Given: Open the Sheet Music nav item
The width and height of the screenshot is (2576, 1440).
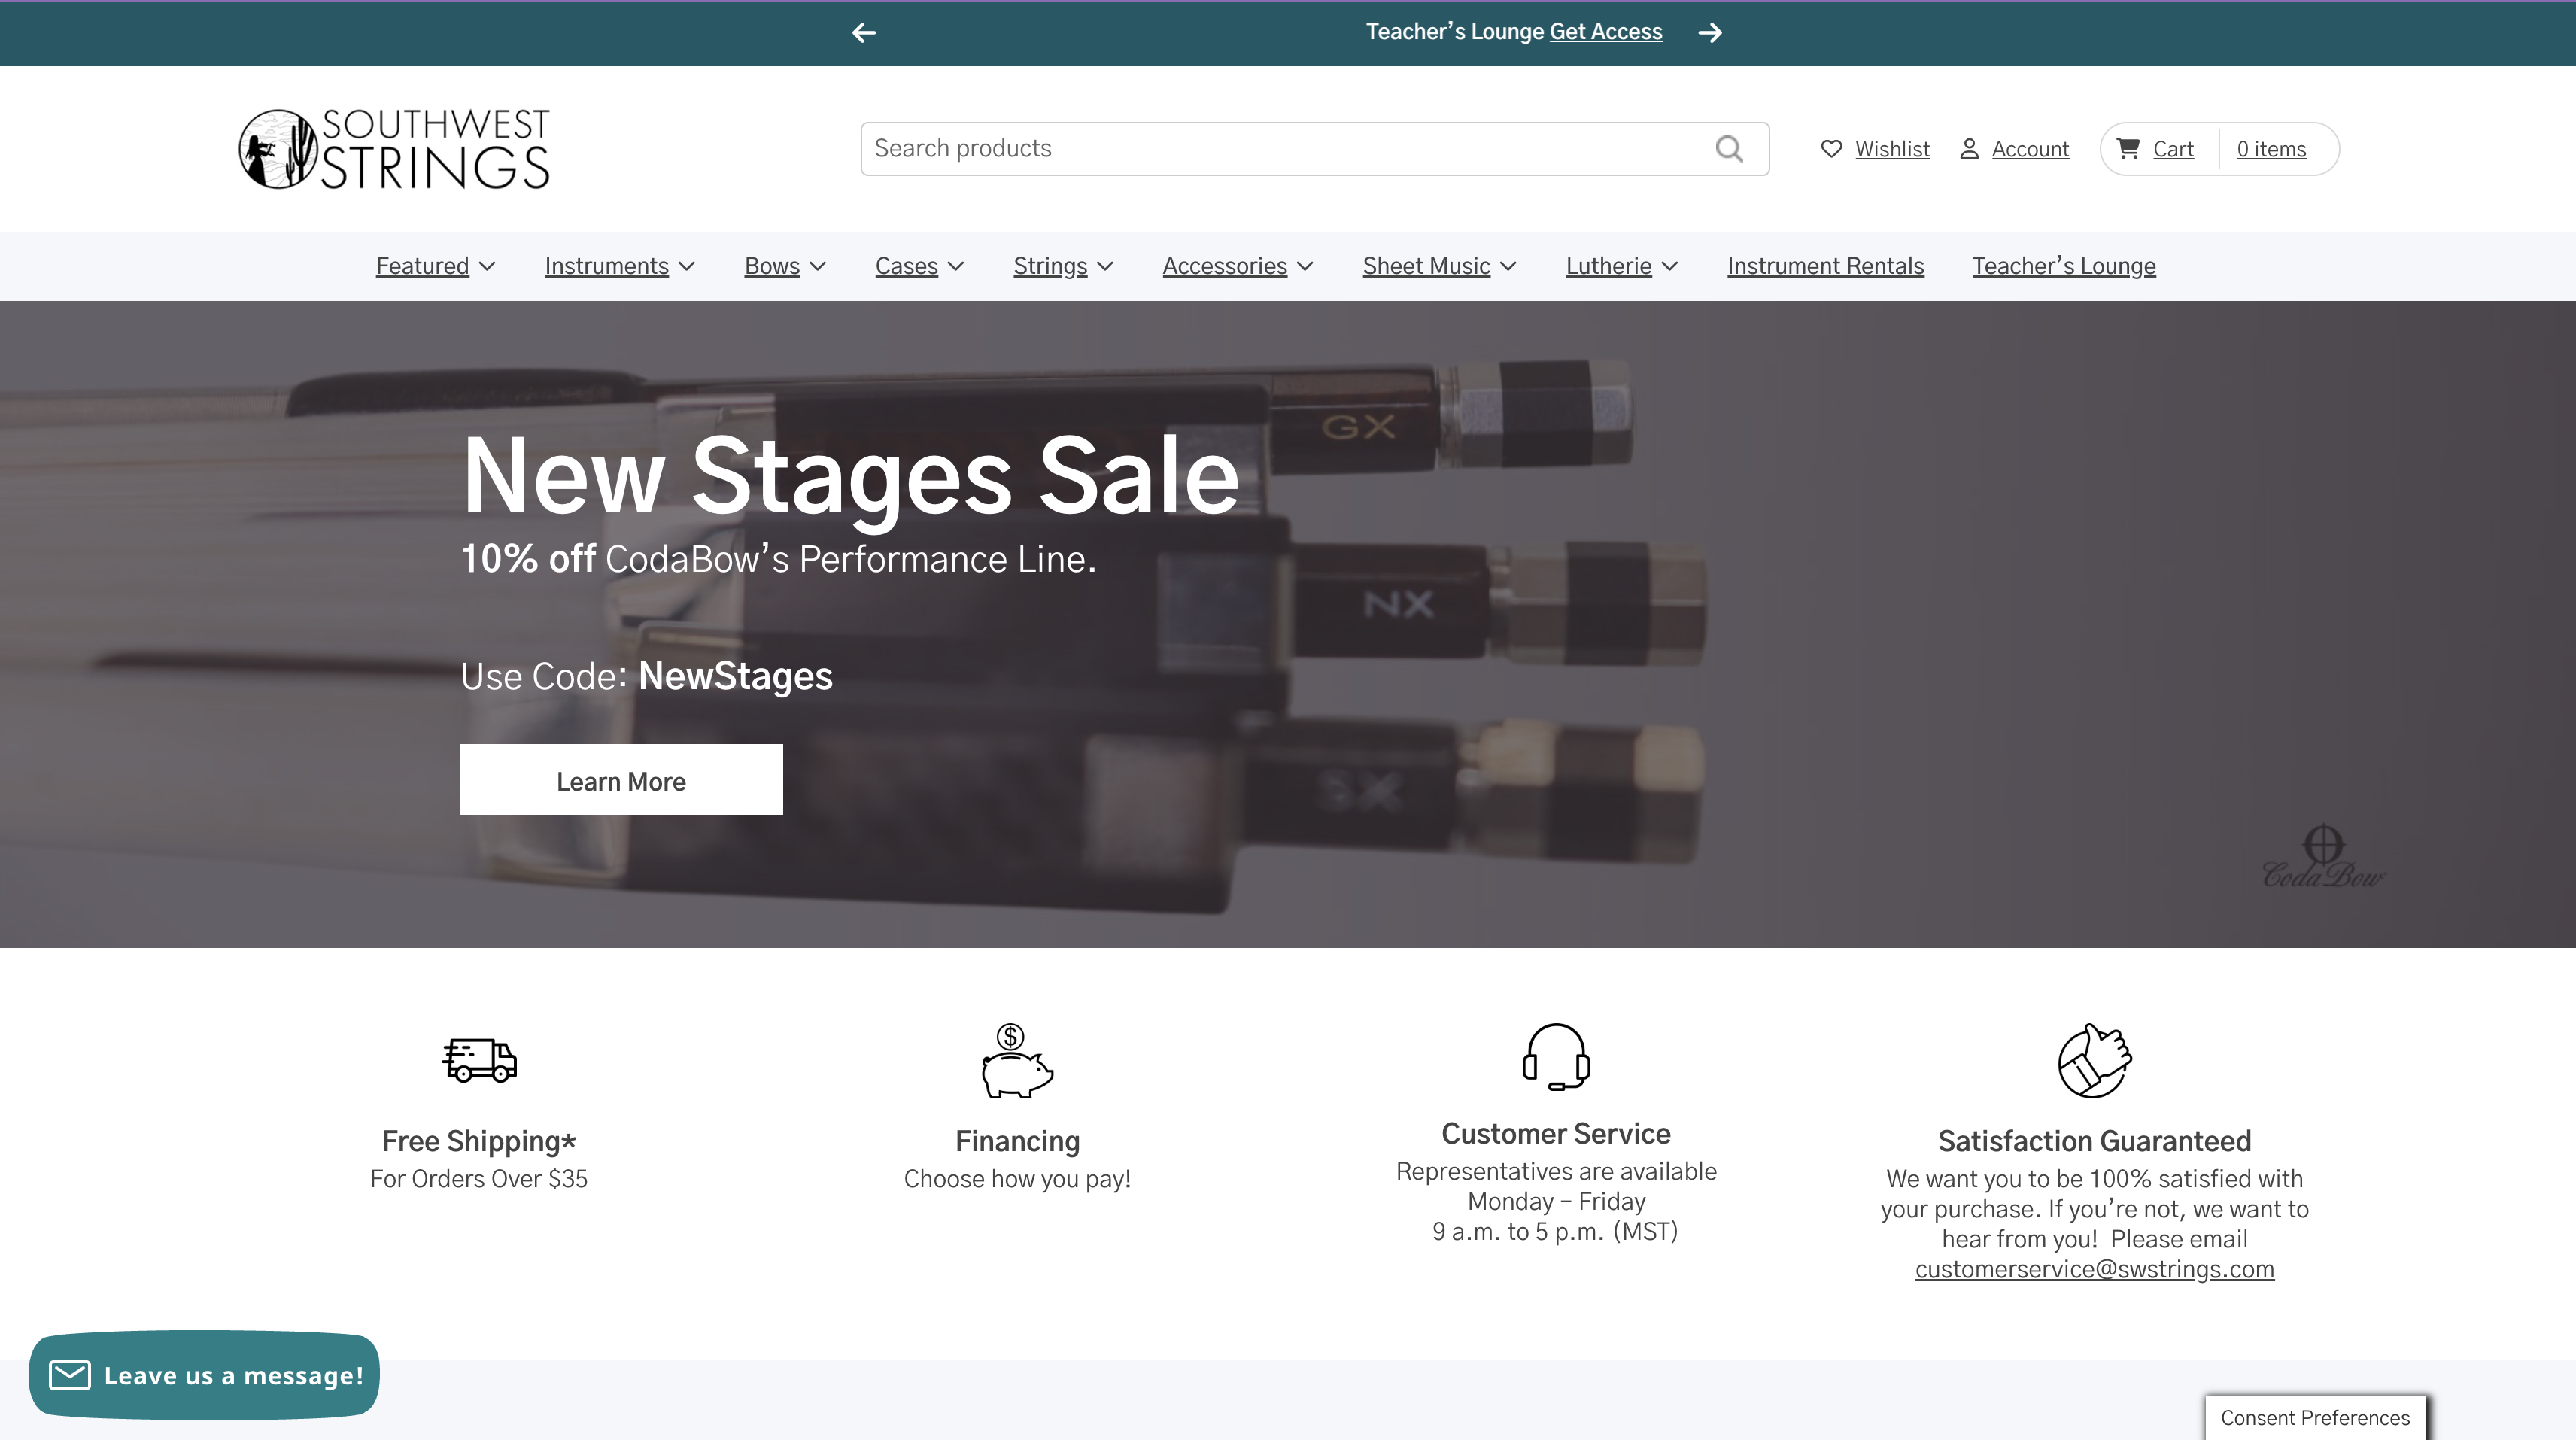Looking at the screenshot, I should point(1426,266).
